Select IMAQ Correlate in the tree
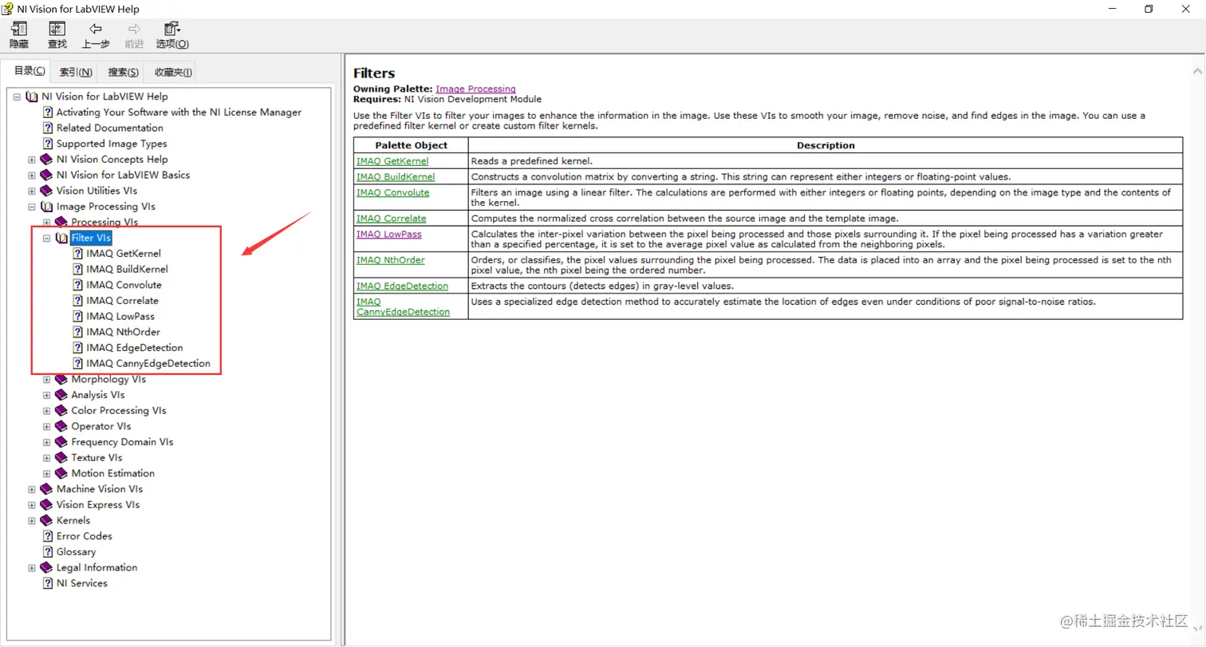 tap(122, 301)
